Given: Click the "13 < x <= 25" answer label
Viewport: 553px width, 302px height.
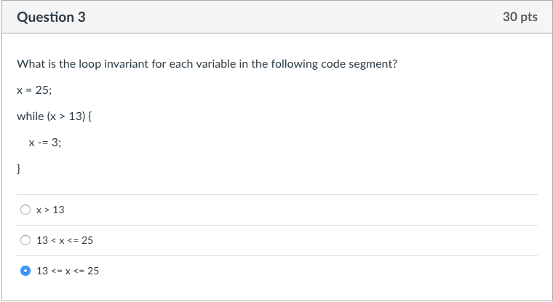Looking at the screenshot, I should click(65, 241).
